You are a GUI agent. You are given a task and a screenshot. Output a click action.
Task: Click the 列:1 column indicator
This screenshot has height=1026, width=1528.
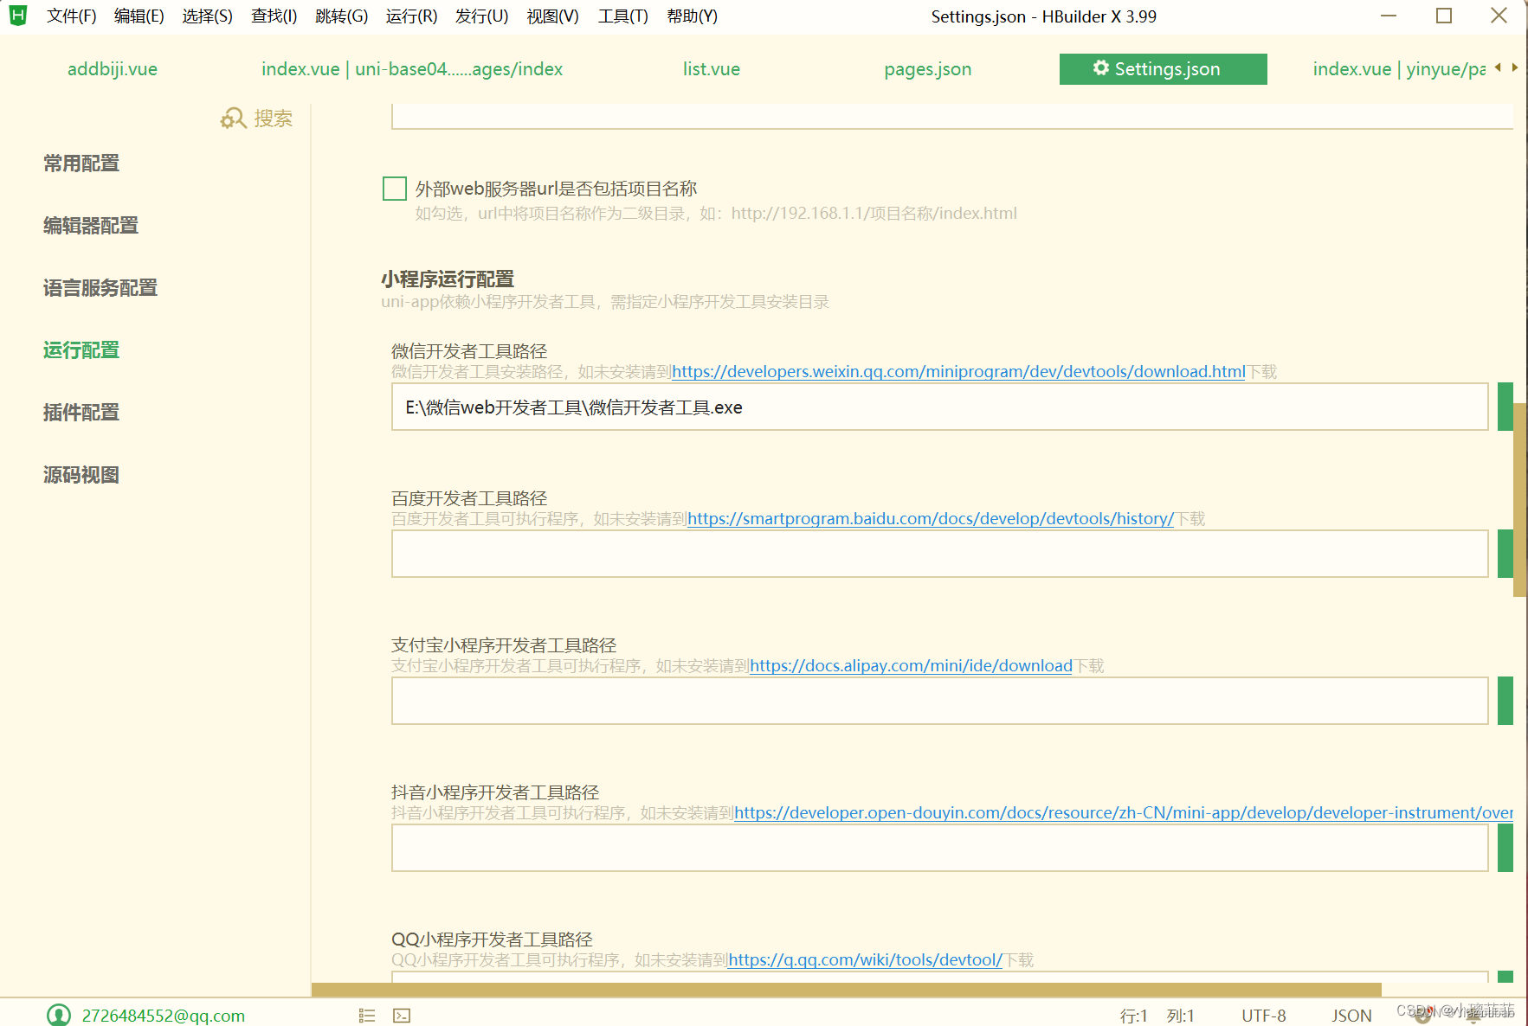tap(1181, 1016)
